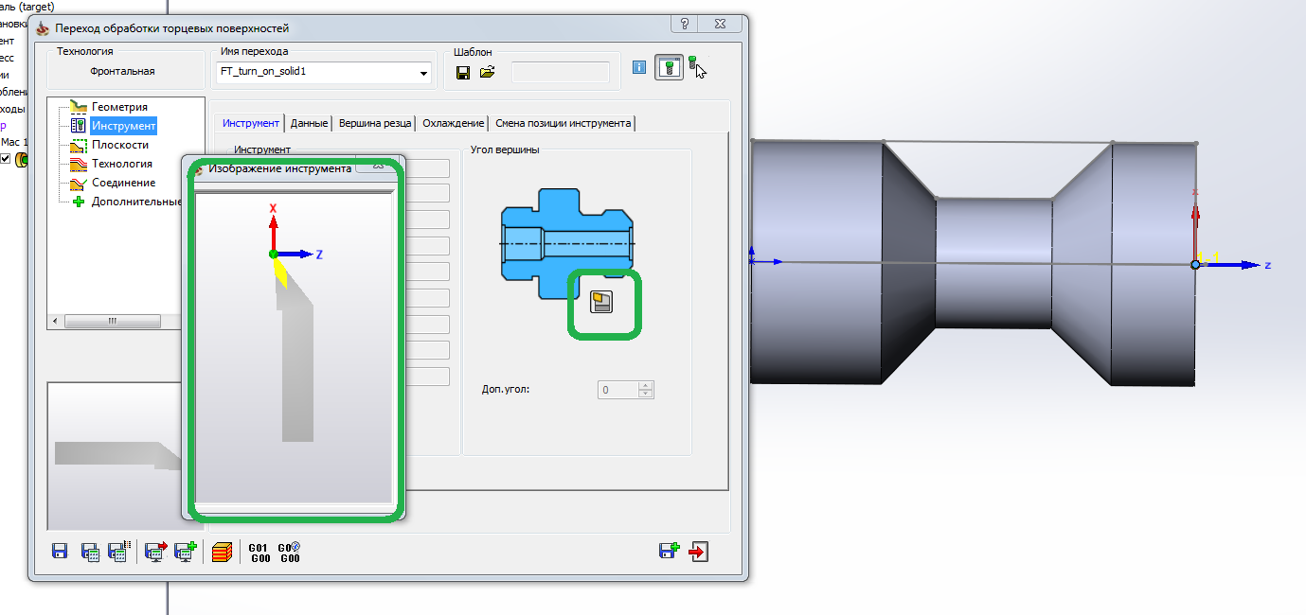Screen dimensions: 1306x615
Task: Click the Exit icon with red arrow
Action: click(699, 552)
